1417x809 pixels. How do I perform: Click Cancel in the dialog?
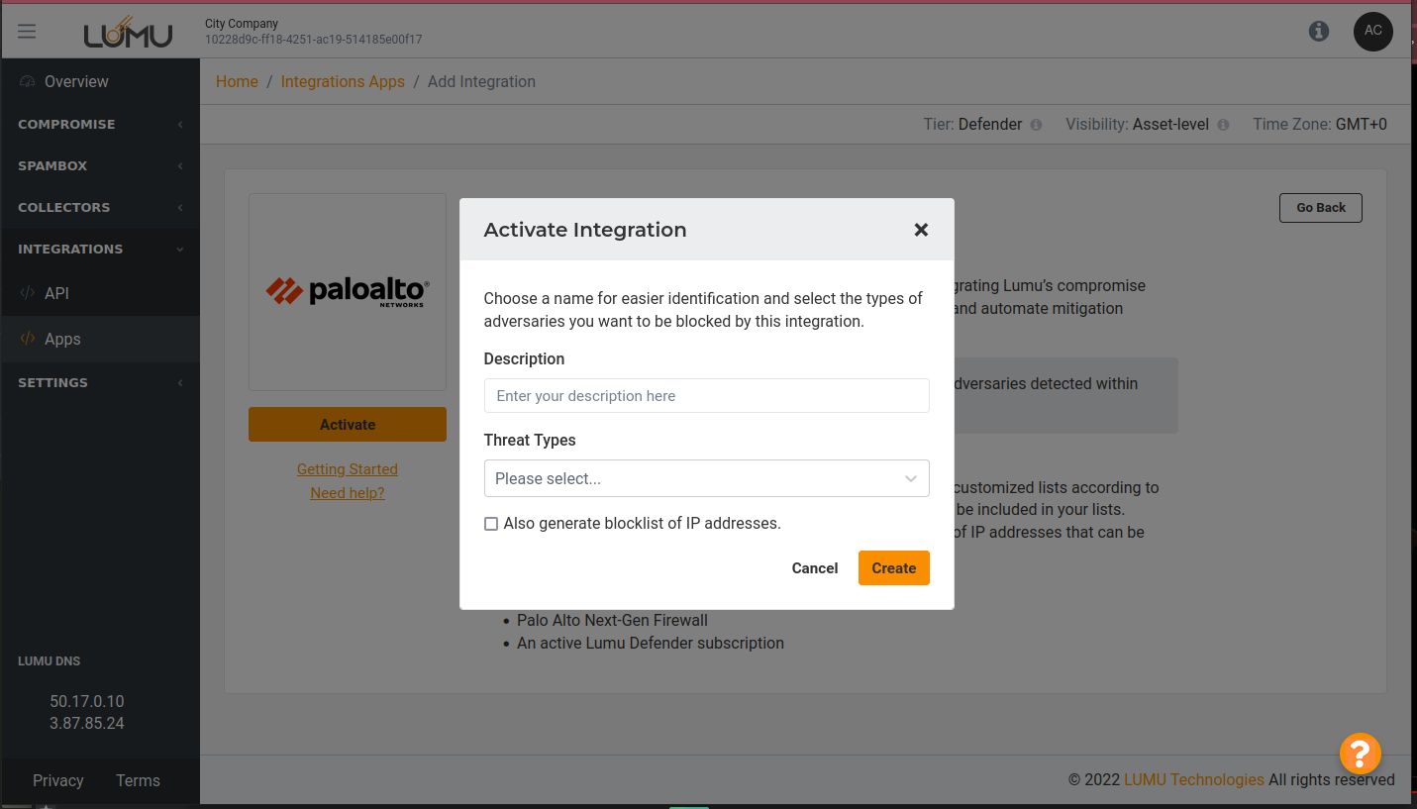815,568
